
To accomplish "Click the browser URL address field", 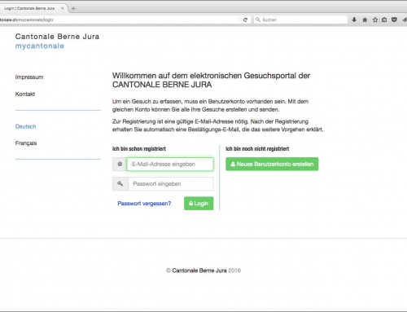I will 120,20.
